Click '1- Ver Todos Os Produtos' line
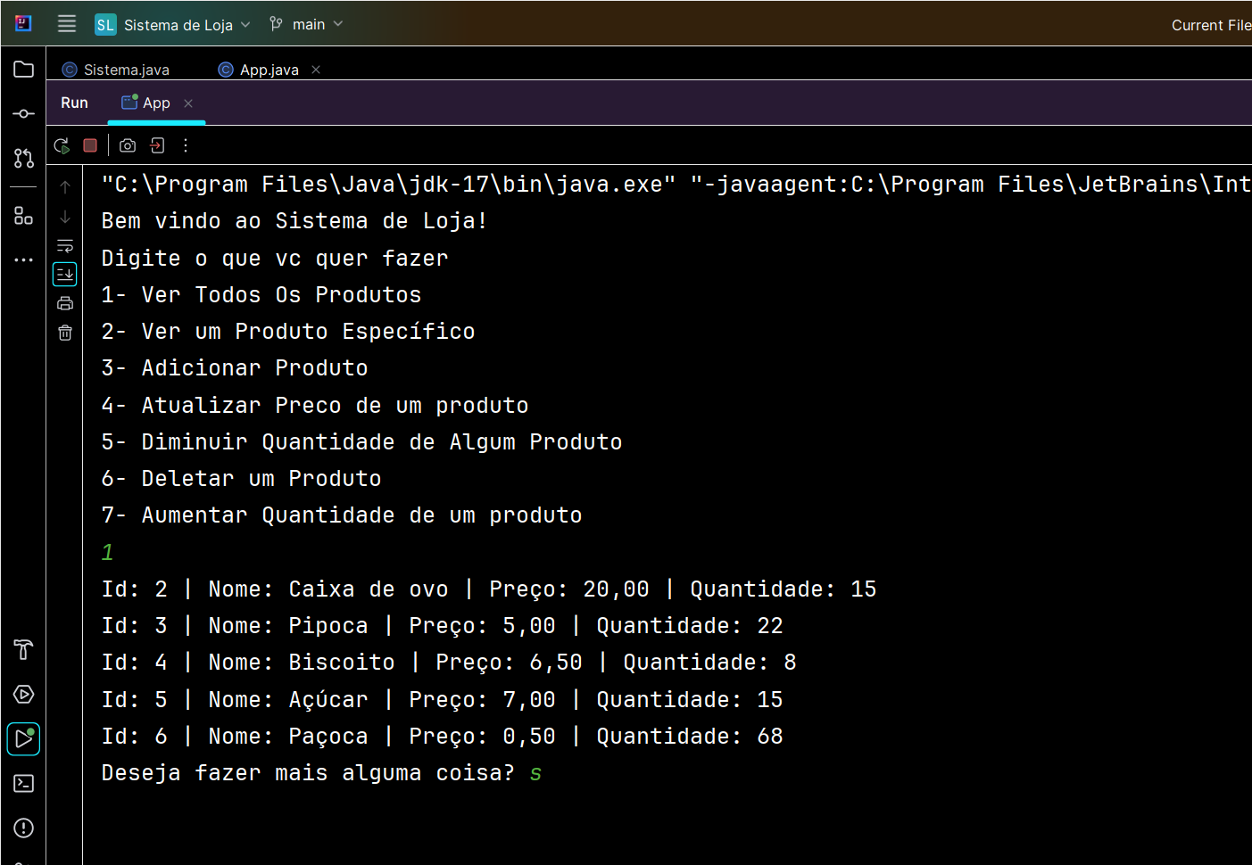Viewport: 1252px width, 865px height. [261, 295]
